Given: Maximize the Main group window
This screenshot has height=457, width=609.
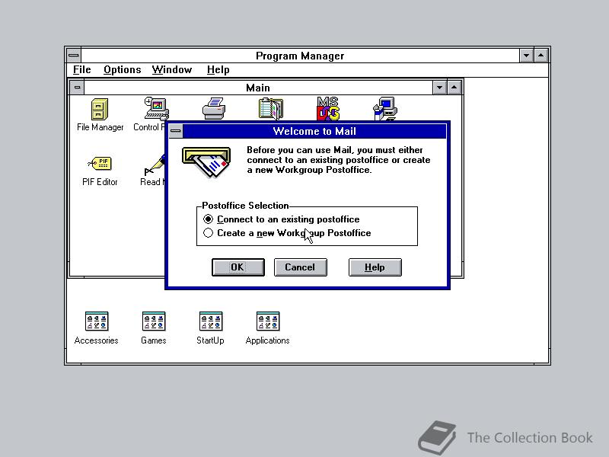Looking at the screenshot, I should tap(454, 88).
